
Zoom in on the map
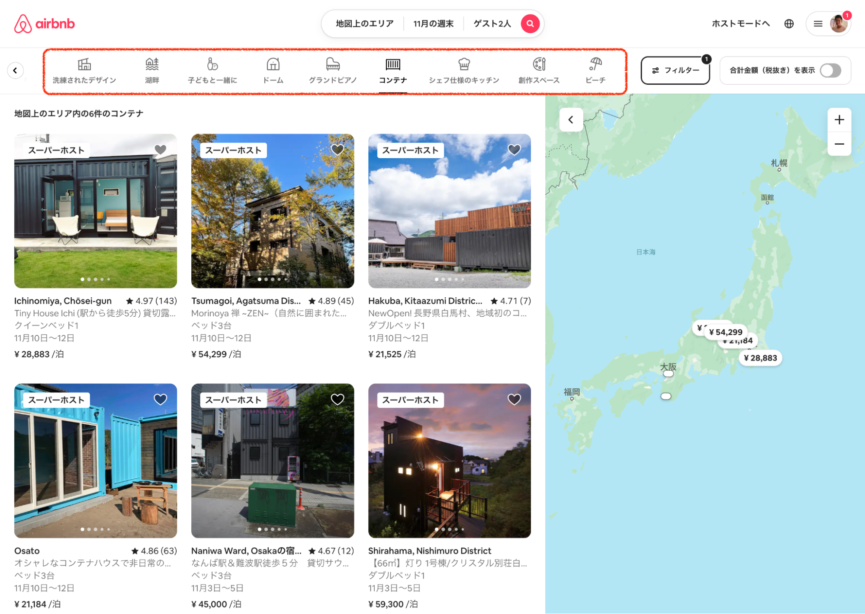point(839,120)
